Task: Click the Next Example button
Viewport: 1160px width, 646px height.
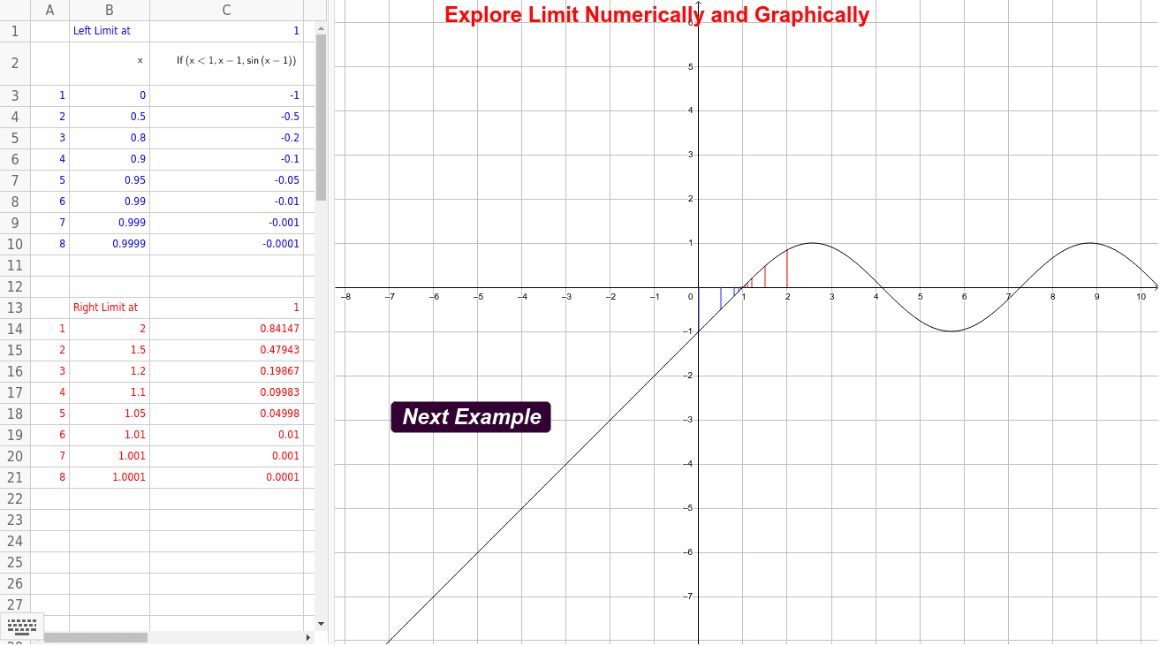Action: click(x=471, y=417)
